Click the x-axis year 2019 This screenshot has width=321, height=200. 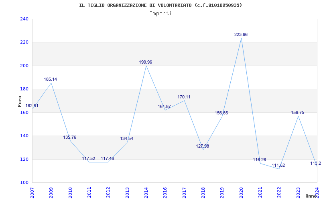(222, 192)
